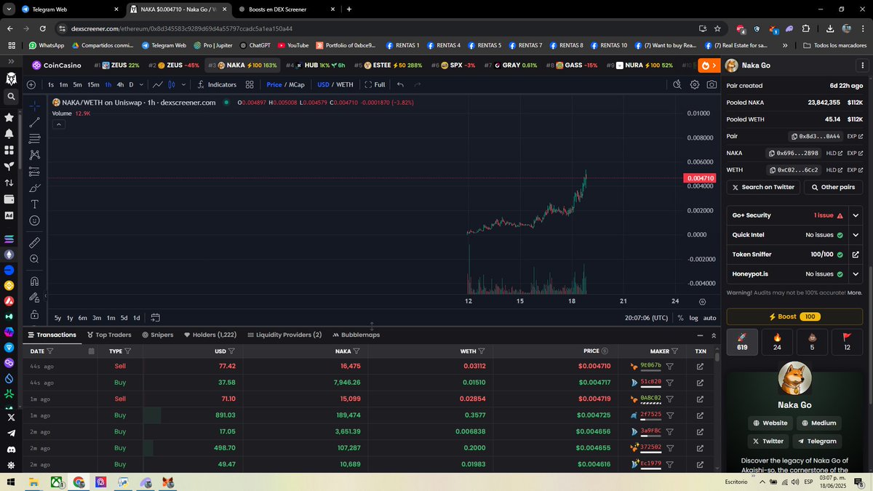Toggle log scale on chart
873x491 pixels.
(693, 318)
